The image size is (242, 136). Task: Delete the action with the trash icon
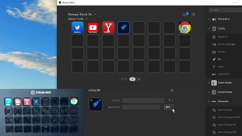tap(172, 90)
